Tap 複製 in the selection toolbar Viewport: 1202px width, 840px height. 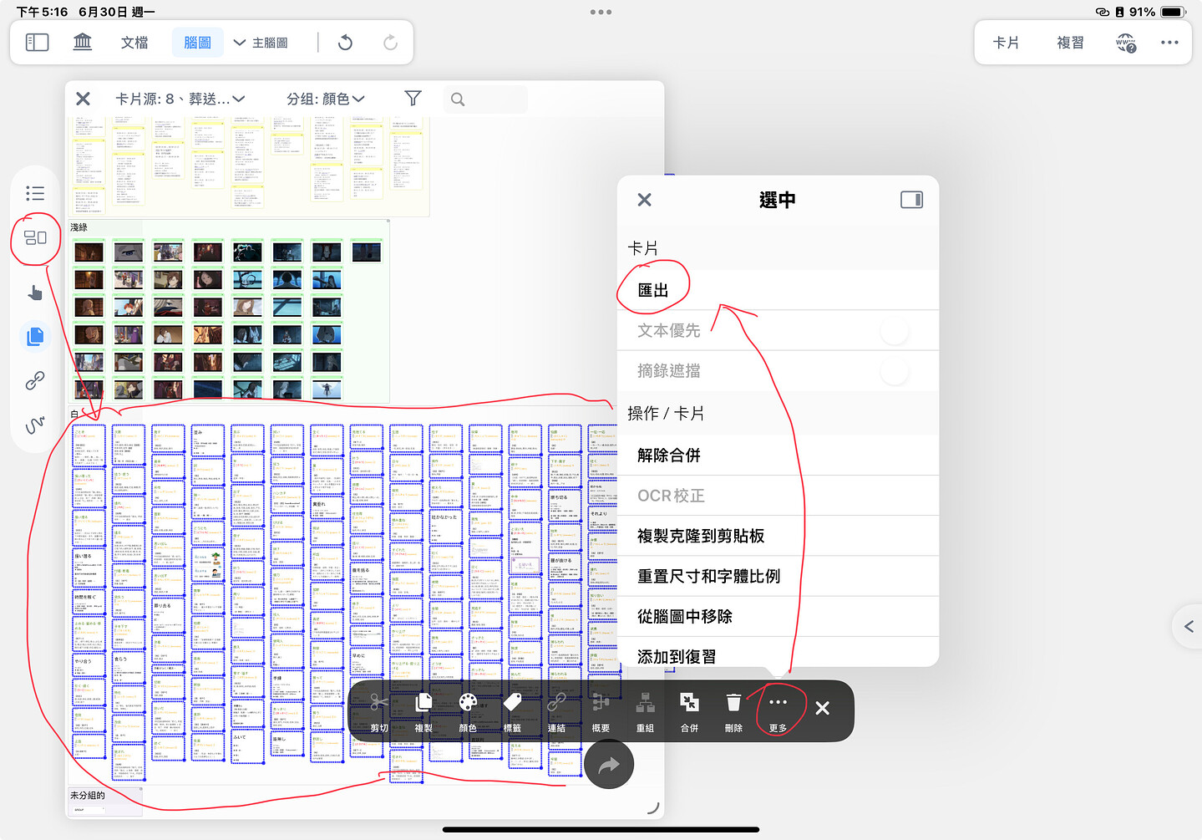pyautogui.click(x=423, y=711)
